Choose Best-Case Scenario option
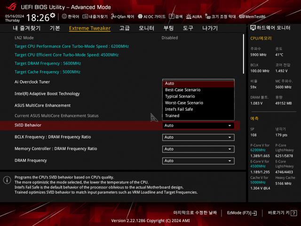The height and width of the screenshot is (226, 301). click(198, 90)
